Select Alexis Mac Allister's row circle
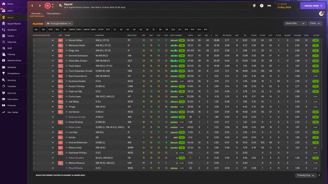 (34, 61)
